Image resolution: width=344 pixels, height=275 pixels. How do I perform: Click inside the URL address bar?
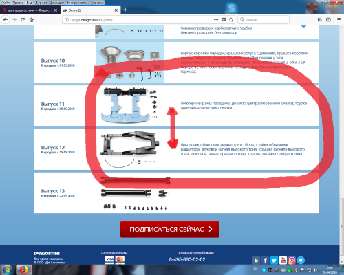[x=138, y=20]
